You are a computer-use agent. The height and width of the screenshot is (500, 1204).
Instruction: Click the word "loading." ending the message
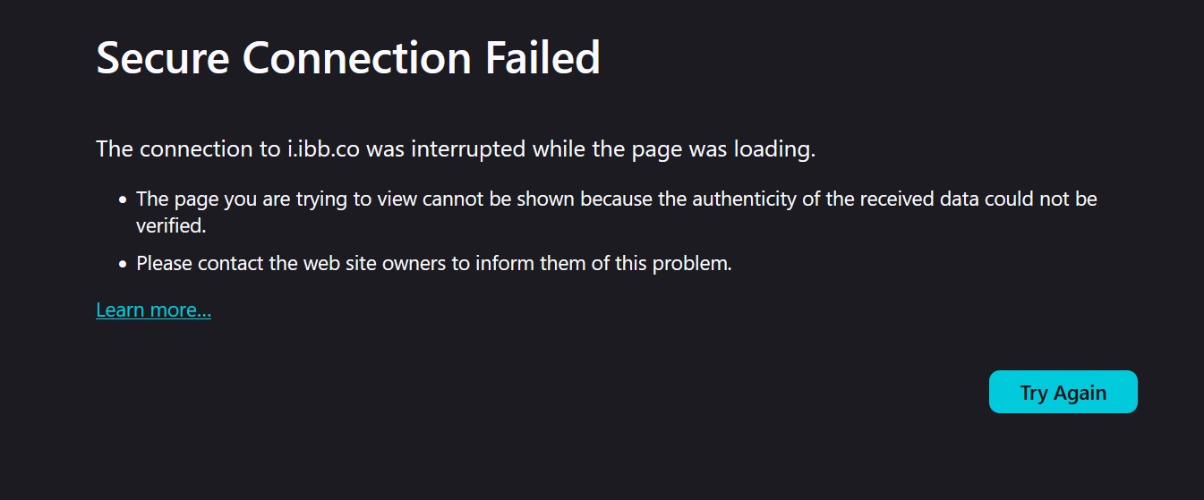pyautogui.click(x=774, y=149)
